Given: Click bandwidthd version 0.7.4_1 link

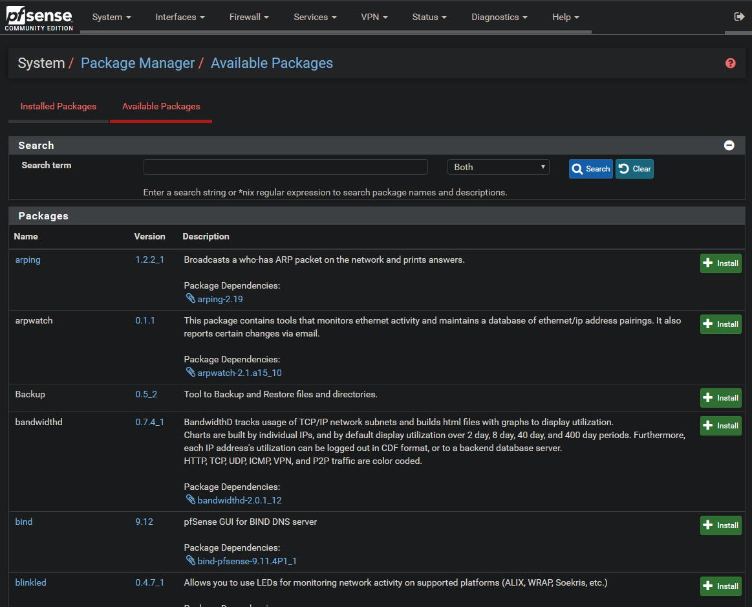Looking at the screenshot, I should click(x=149, y=423).
